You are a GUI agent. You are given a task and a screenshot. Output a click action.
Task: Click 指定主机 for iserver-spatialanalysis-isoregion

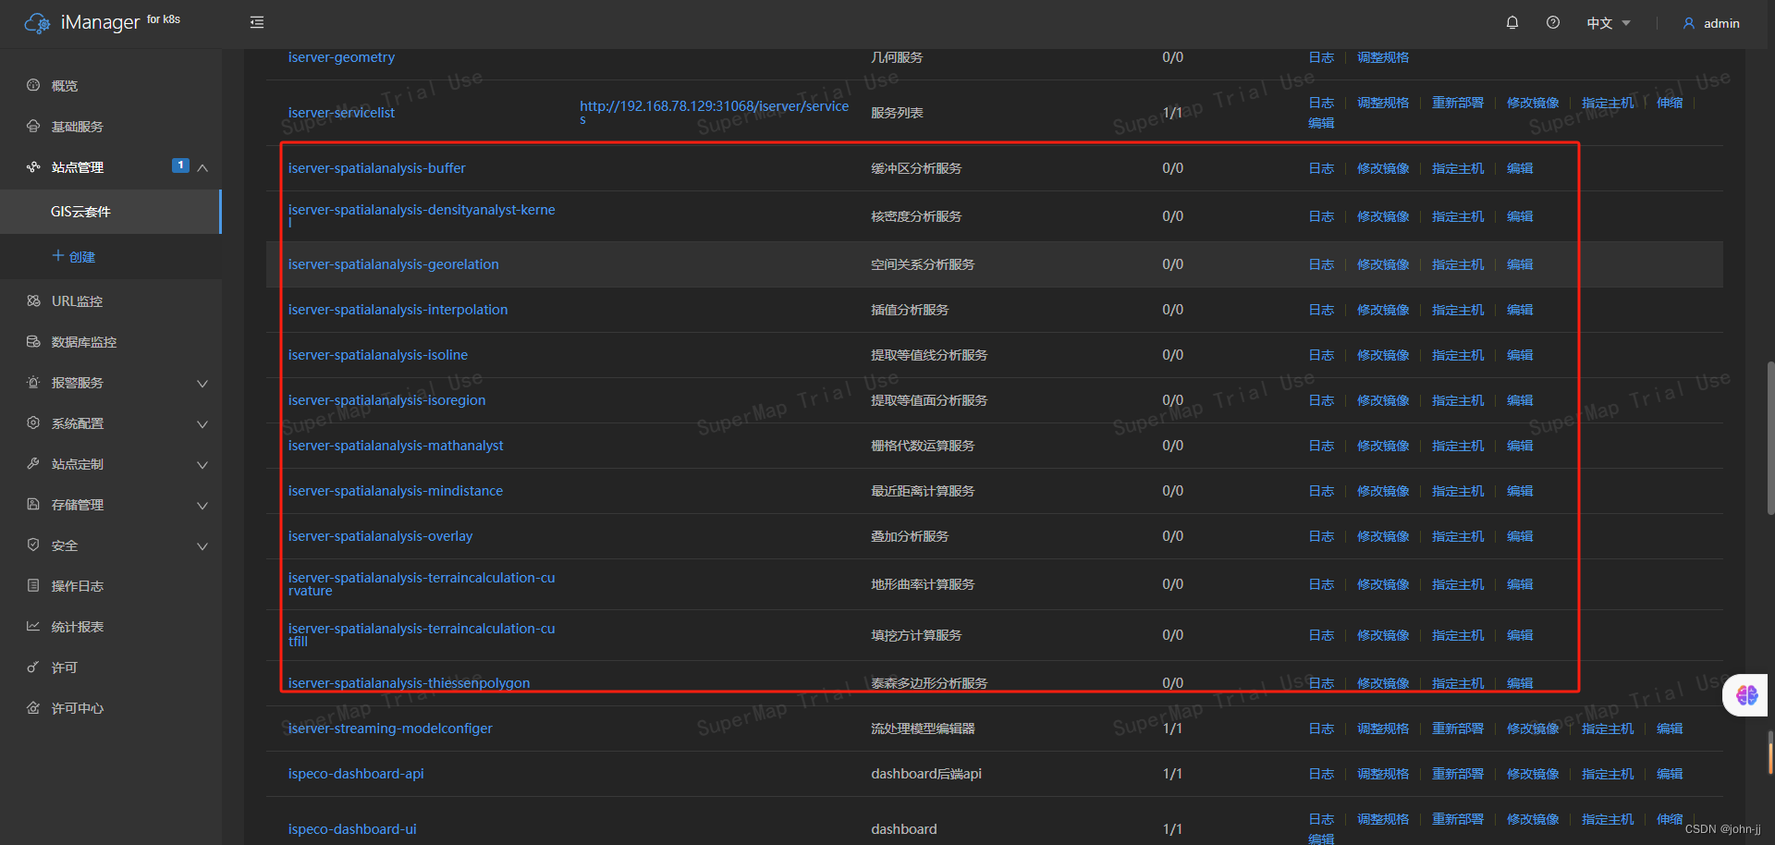tap(1458, 400)
